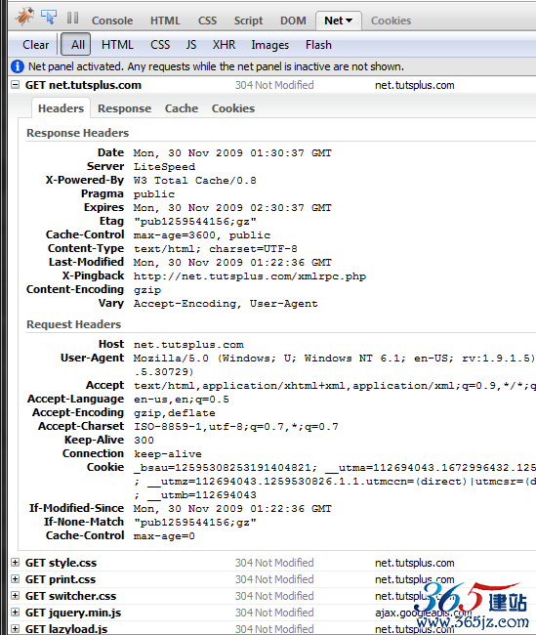Click the Accept-Encoding value gzip,deflate
The width and height of the screenshot is (536, 635).
175,413
